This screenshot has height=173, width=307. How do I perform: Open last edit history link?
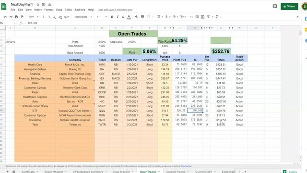115,10
